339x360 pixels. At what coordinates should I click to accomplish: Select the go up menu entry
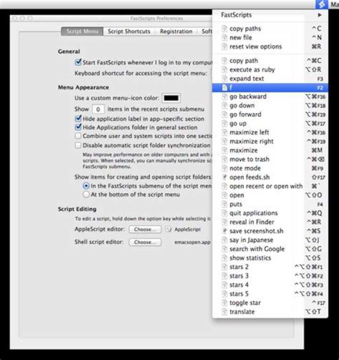270,123
